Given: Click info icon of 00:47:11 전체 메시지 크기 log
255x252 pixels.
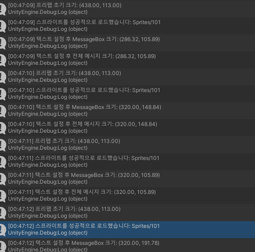Looking at the screenshot, I should click(x=3, y=196).
